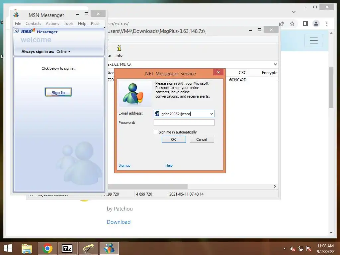Expand the 7-Zip address path dropdown
Image resolution: width=340 pixels, height=255 pixels.
click(x=275, y=64)
